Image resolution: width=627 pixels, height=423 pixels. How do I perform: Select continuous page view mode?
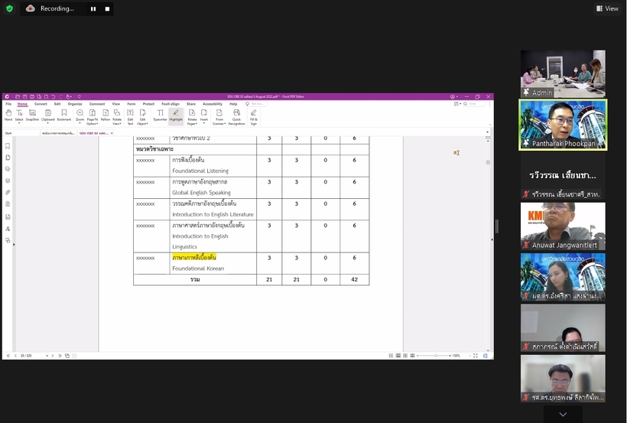tap(398, 356)
